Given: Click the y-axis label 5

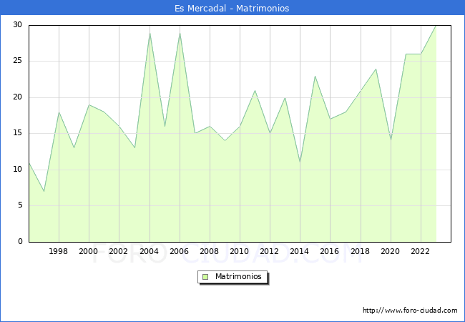Looking at the screenshot, I should (x=20, y=205).
